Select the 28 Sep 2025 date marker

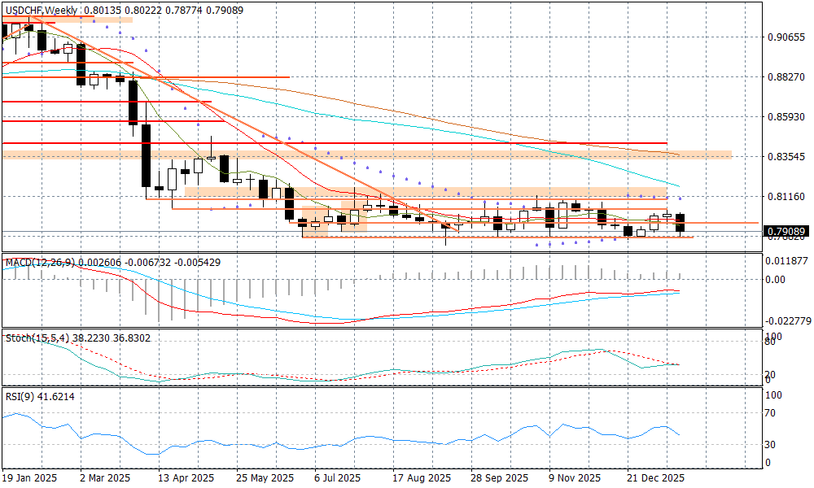coord(499,478)
